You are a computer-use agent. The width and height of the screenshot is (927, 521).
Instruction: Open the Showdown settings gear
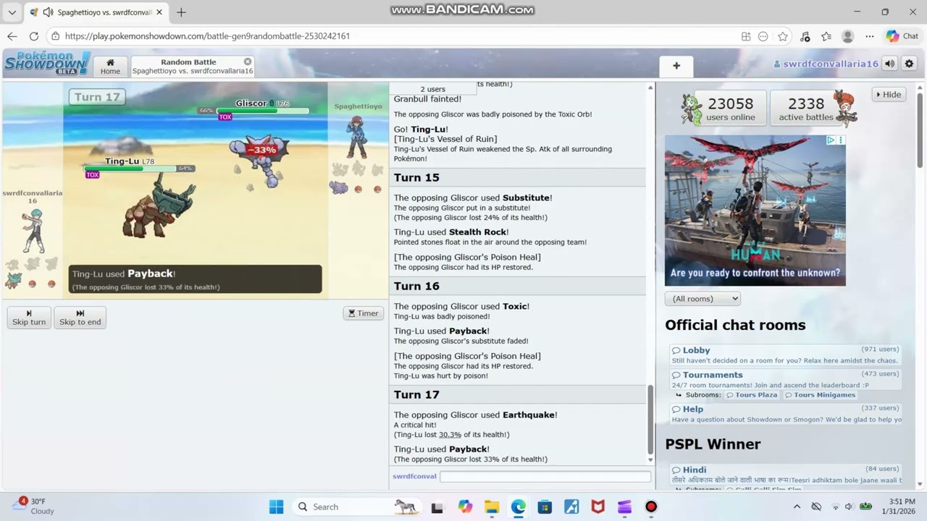pos(909,64)
